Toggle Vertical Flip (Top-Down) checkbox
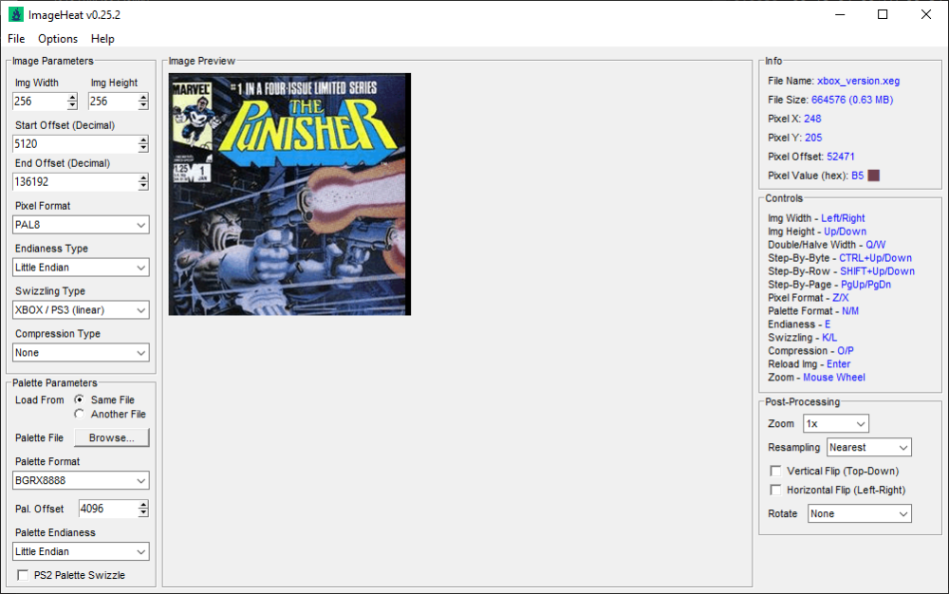The height and width of the screenshot is (594, 949). pos(776,471)
